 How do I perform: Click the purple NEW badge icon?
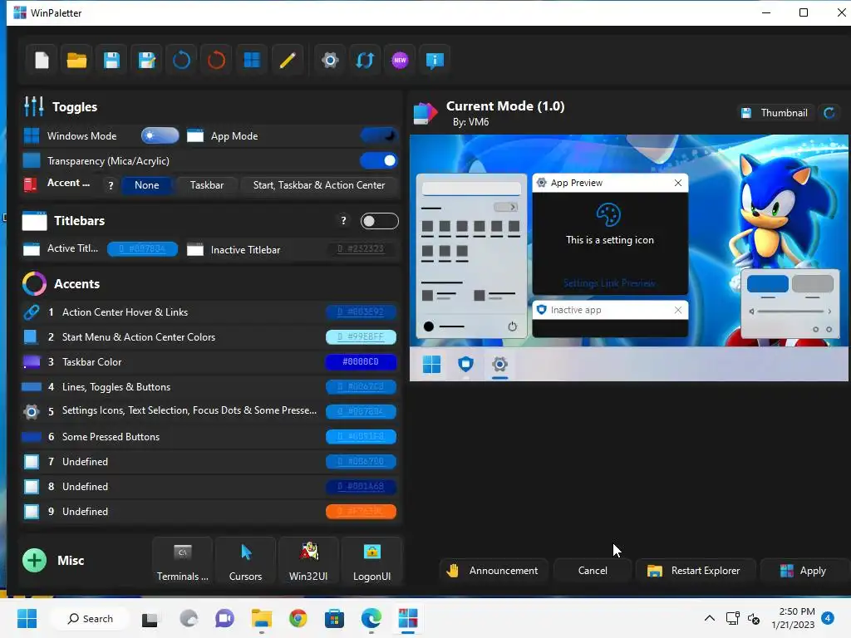[400, 60]
